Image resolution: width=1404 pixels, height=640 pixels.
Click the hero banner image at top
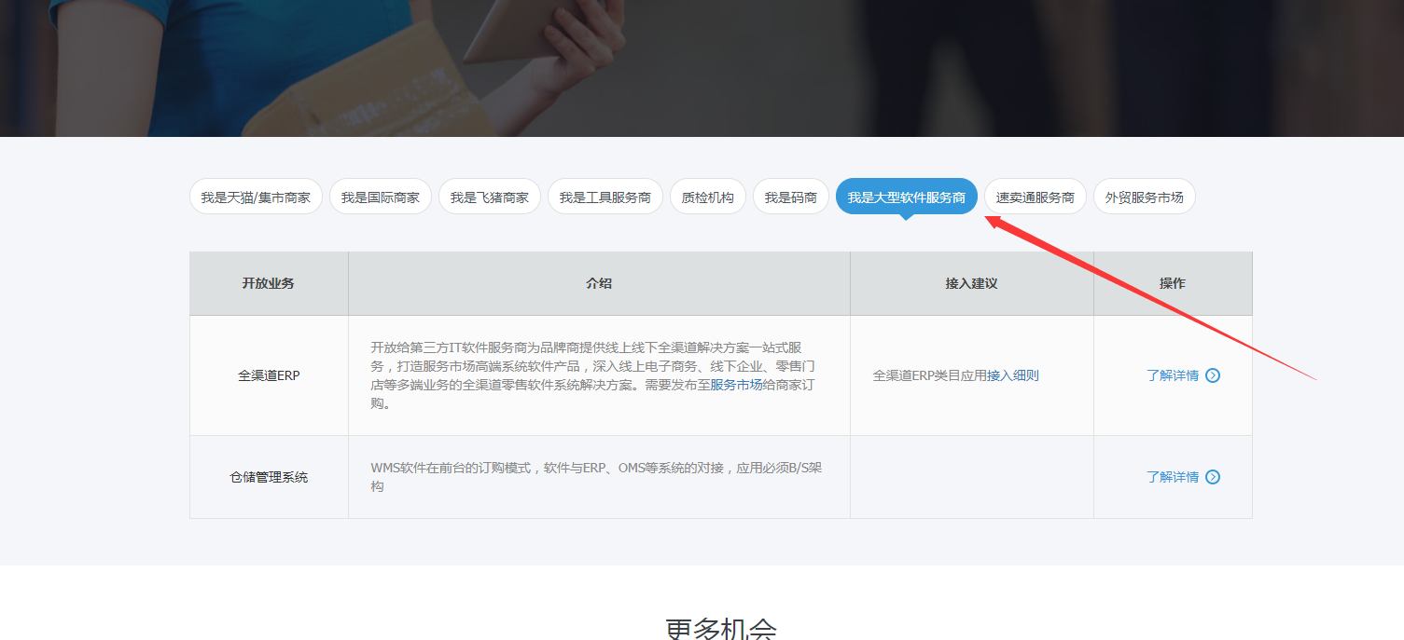click(x=702, y=68)
